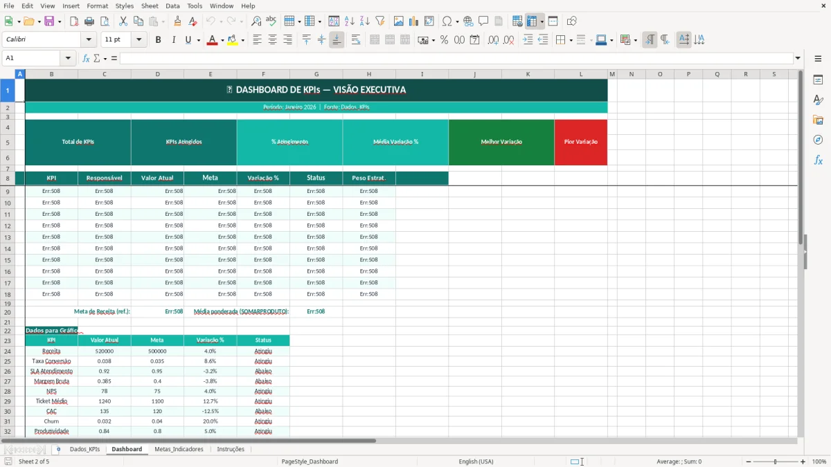Viewport: 831px width, 467px height.
Task: Click Insert Hyperlink icon
Action: [469, 21]
